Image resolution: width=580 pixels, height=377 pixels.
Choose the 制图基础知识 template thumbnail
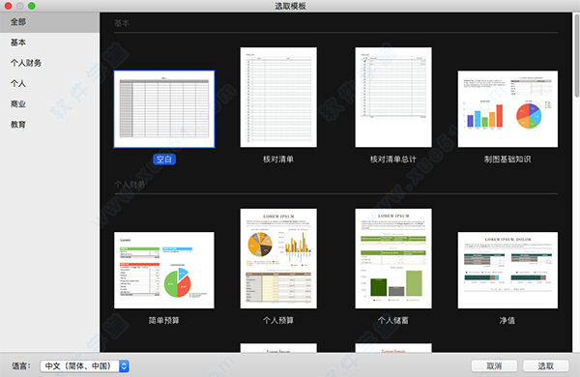(x=507, y=109)
